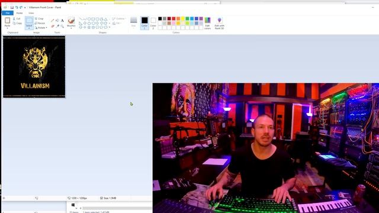Choose the Curve shape
This screenshot has width=379, height=213.
(85, 19)
